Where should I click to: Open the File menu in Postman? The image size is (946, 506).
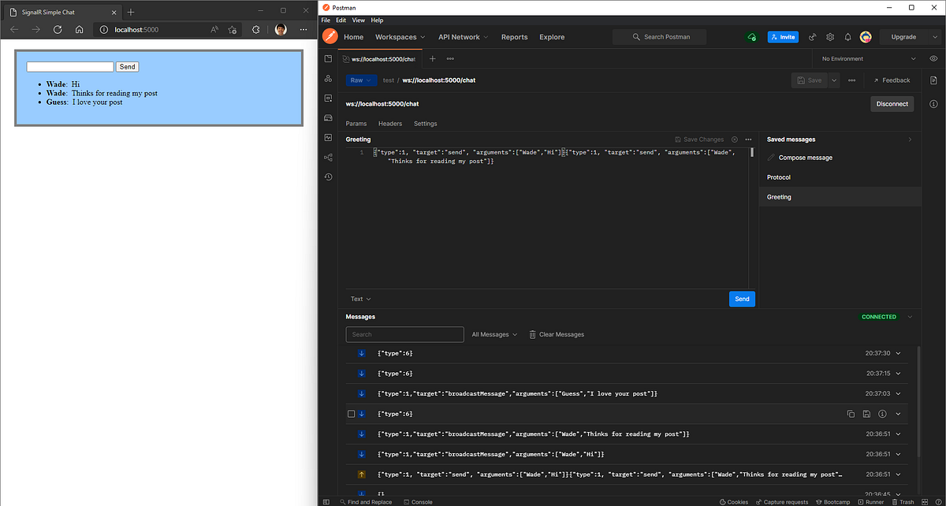(326, 20)
